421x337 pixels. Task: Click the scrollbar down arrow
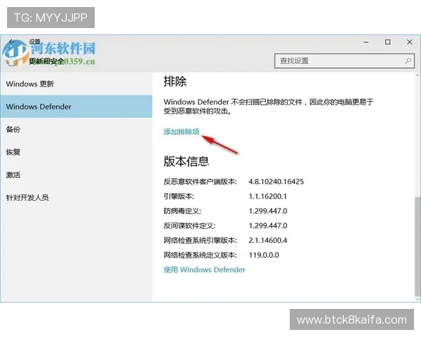[417, 298]
